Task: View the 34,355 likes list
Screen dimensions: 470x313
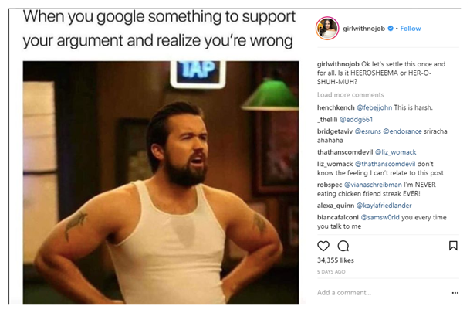Action: [336, 260]
